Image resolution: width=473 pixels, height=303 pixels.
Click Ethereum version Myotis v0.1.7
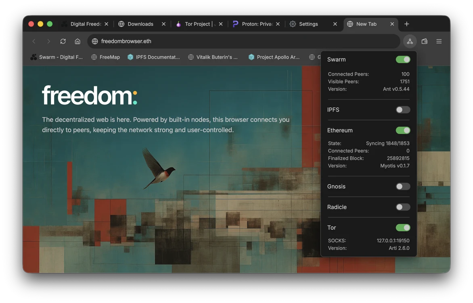click(x=395, y=166)
